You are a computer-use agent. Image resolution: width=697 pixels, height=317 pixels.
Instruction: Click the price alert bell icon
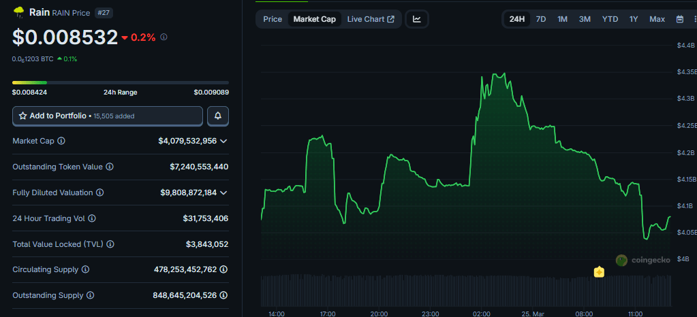[218, 116]
